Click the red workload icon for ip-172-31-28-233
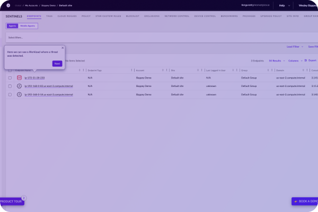The width and height of the screenshot is (318, 212). pyautogui.click(x=19, y=78)
